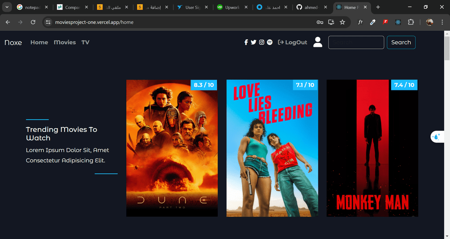Click the 7.4 / 10 rating badge
This screenshot has height=239, width=450.
pos(404,85)
